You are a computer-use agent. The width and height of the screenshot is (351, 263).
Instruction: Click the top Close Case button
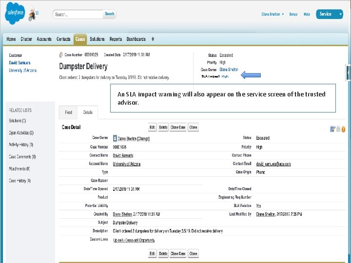(178, 127)
